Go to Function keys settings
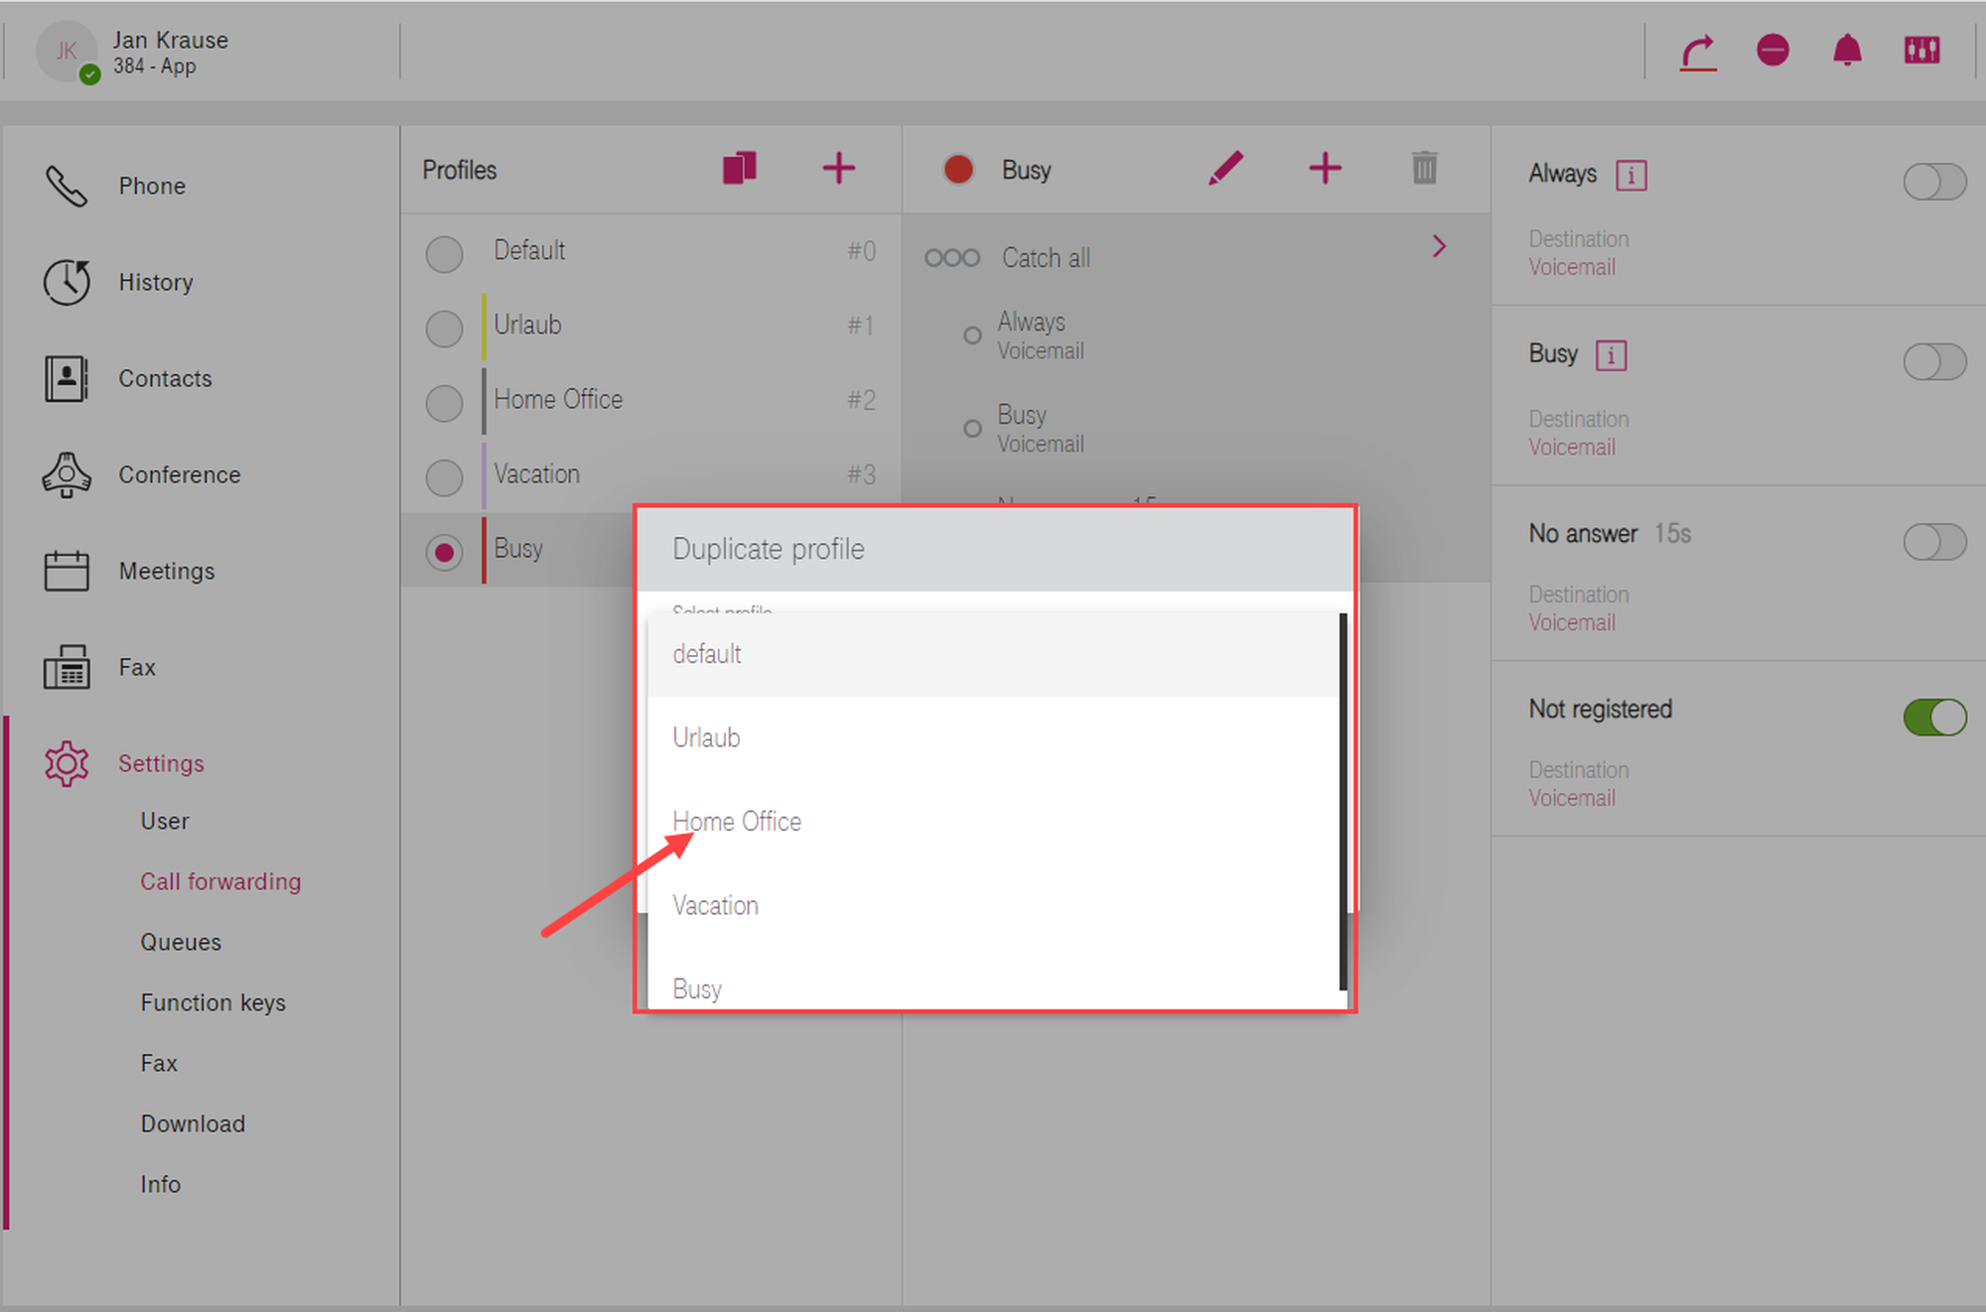 [213, 1002]
